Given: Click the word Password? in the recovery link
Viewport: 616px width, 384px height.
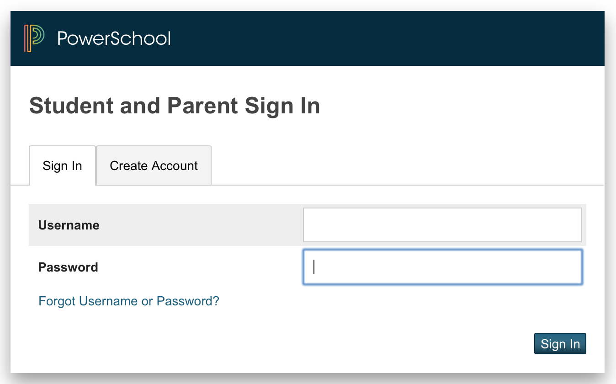Looking at the screenshot, I should [x=188, y=301].
